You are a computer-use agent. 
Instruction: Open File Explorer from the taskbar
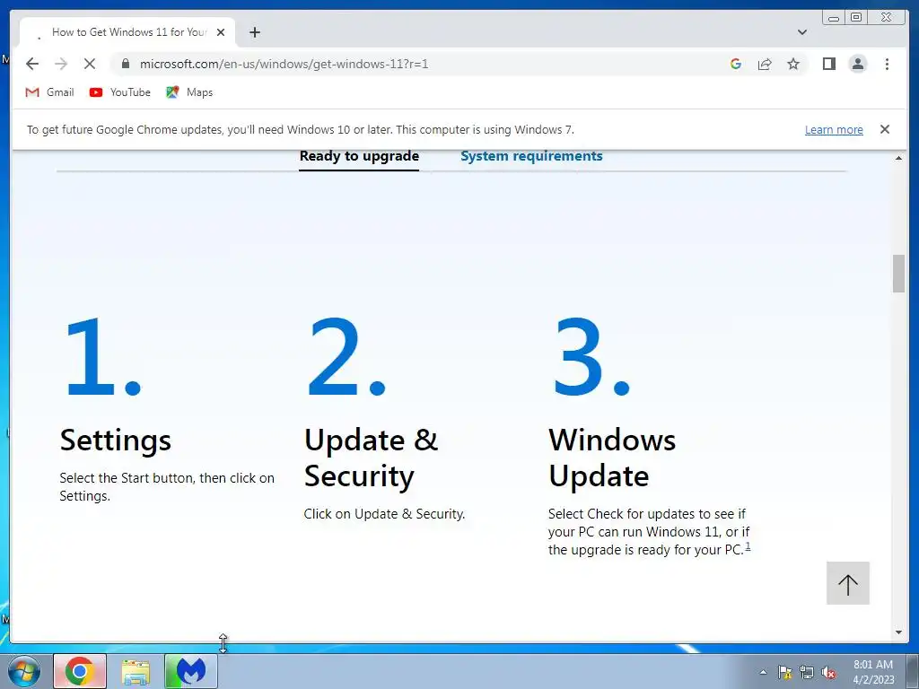(136, 671)
